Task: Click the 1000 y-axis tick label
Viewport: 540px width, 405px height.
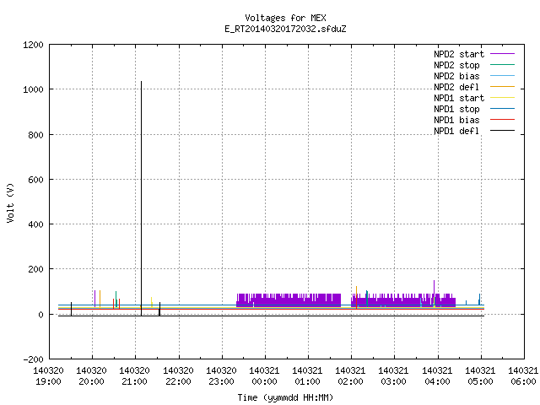Action: coord(33,90)
